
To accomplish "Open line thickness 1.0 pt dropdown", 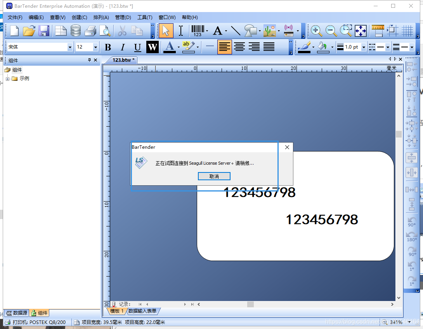I will coord(364,47).
